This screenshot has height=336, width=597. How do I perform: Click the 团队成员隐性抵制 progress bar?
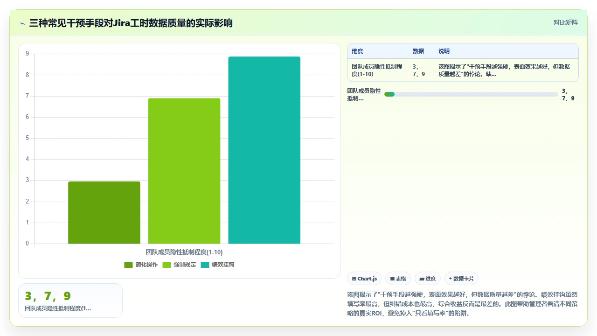point(471,94)
